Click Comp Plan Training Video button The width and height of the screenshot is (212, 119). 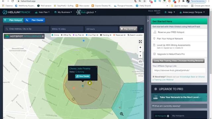coord(178,61)
